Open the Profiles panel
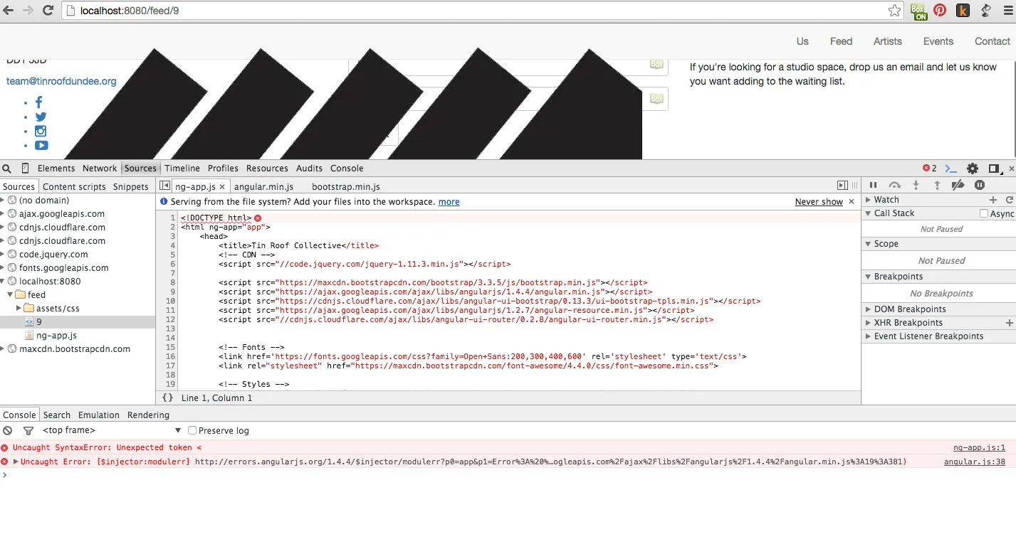1016x544 pixels. (x=223, y=169)
